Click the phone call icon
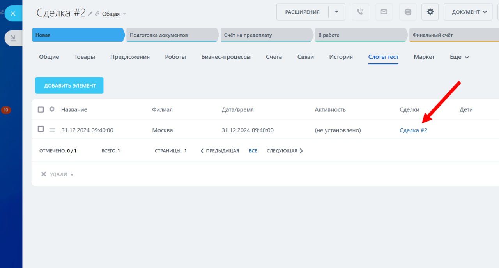The width and height of the screenshot is (499, 268). click(x=360, y=12)
